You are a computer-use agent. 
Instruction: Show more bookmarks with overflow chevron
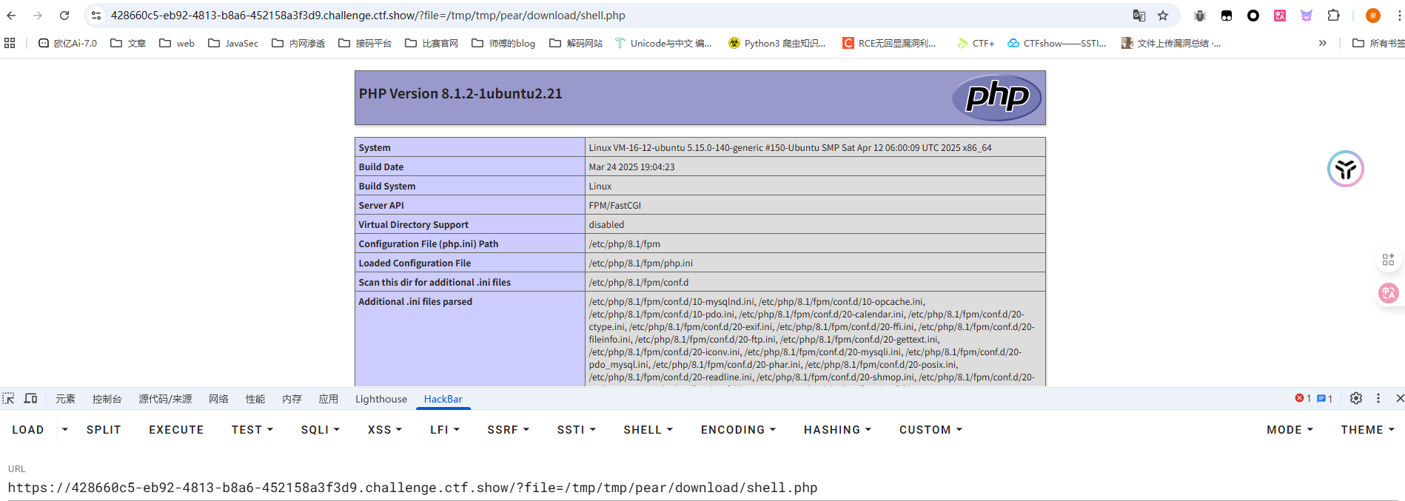(x=1322, y=44)
